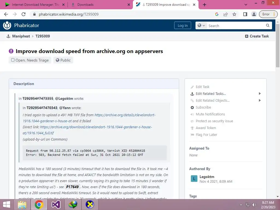Close the Internet Download Manager tab
The image size is (280, 210).
click(x=63, y=5)
